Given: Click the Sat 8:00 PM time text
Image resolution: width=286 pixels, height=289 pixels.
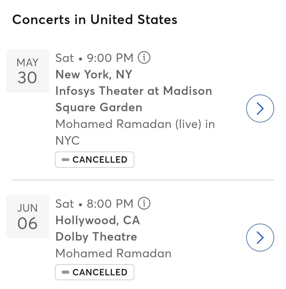Looking at the screenshot, I should 94,204.
